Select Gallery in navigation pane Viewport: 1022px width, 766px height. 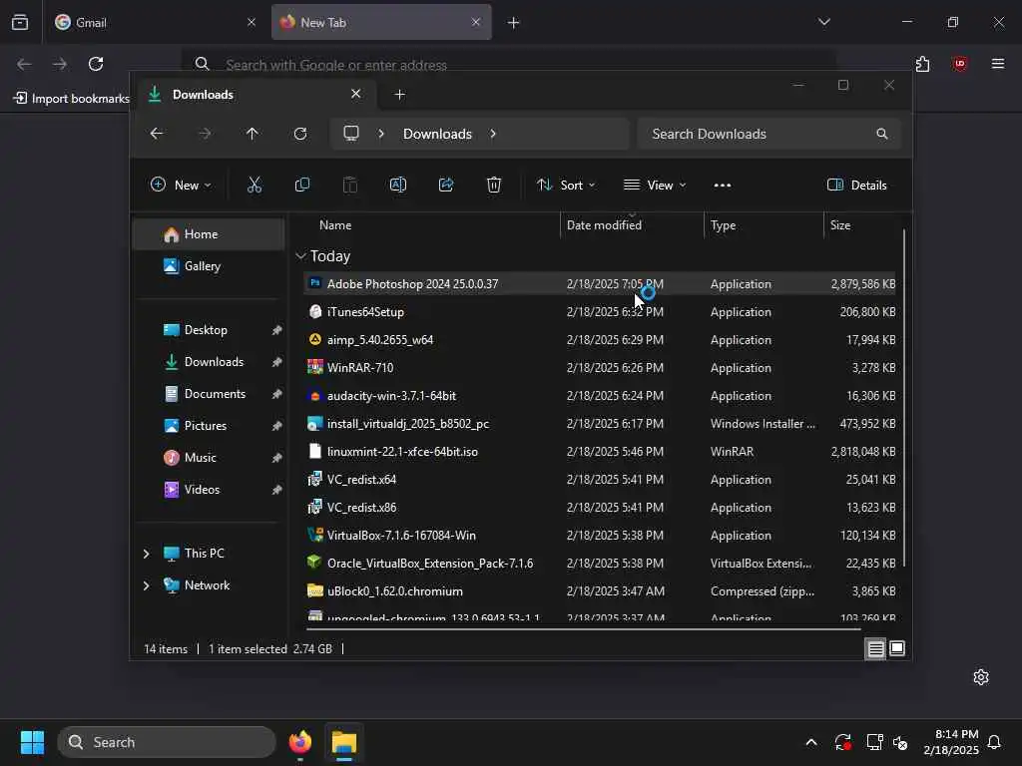209,266
